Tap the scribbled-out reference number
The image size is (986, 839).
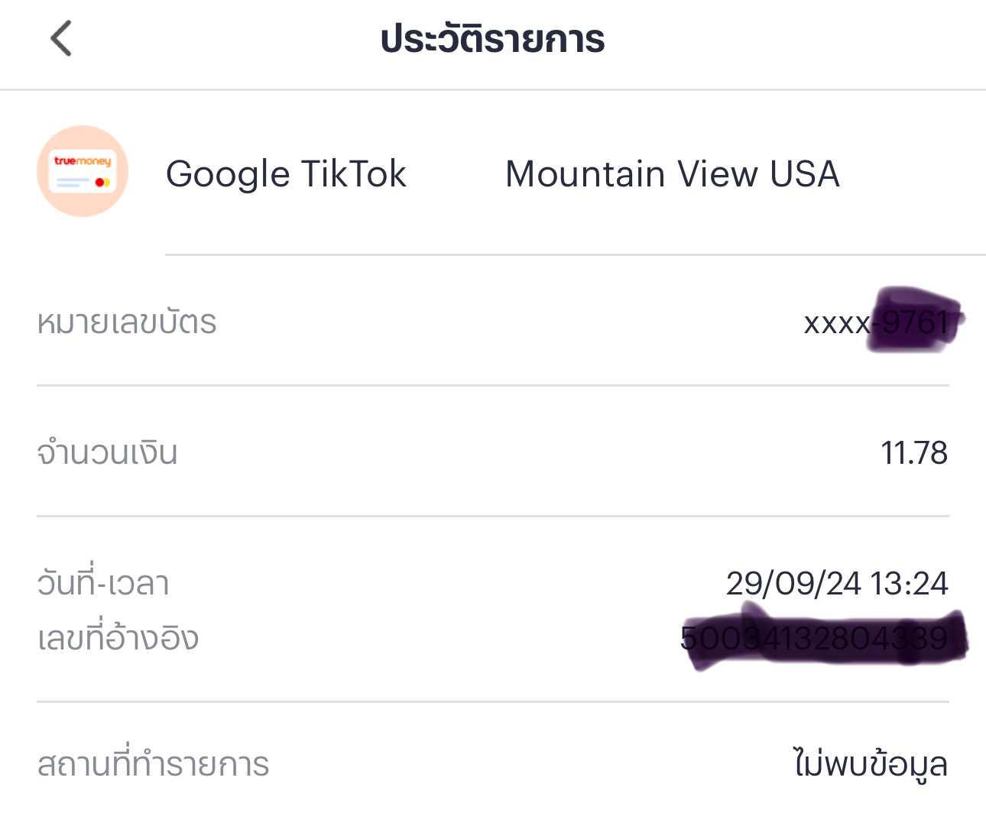pyautogui.click(x=824, y=637)
